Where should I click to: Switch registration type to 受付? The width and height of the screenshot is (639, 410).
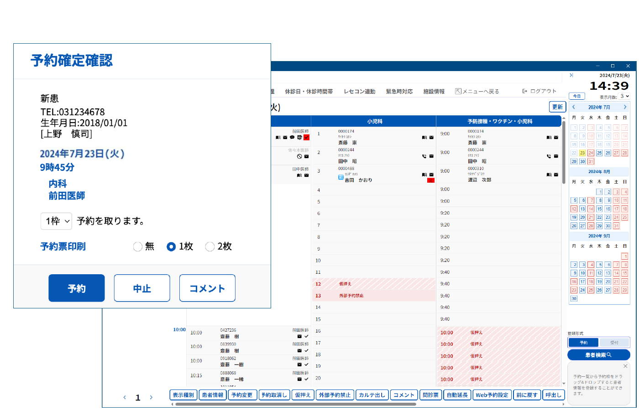614,343
